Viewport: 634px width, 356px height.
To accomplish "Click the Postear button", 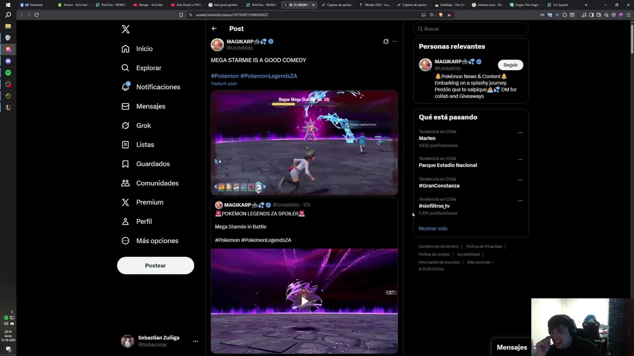I will point(156,266).
